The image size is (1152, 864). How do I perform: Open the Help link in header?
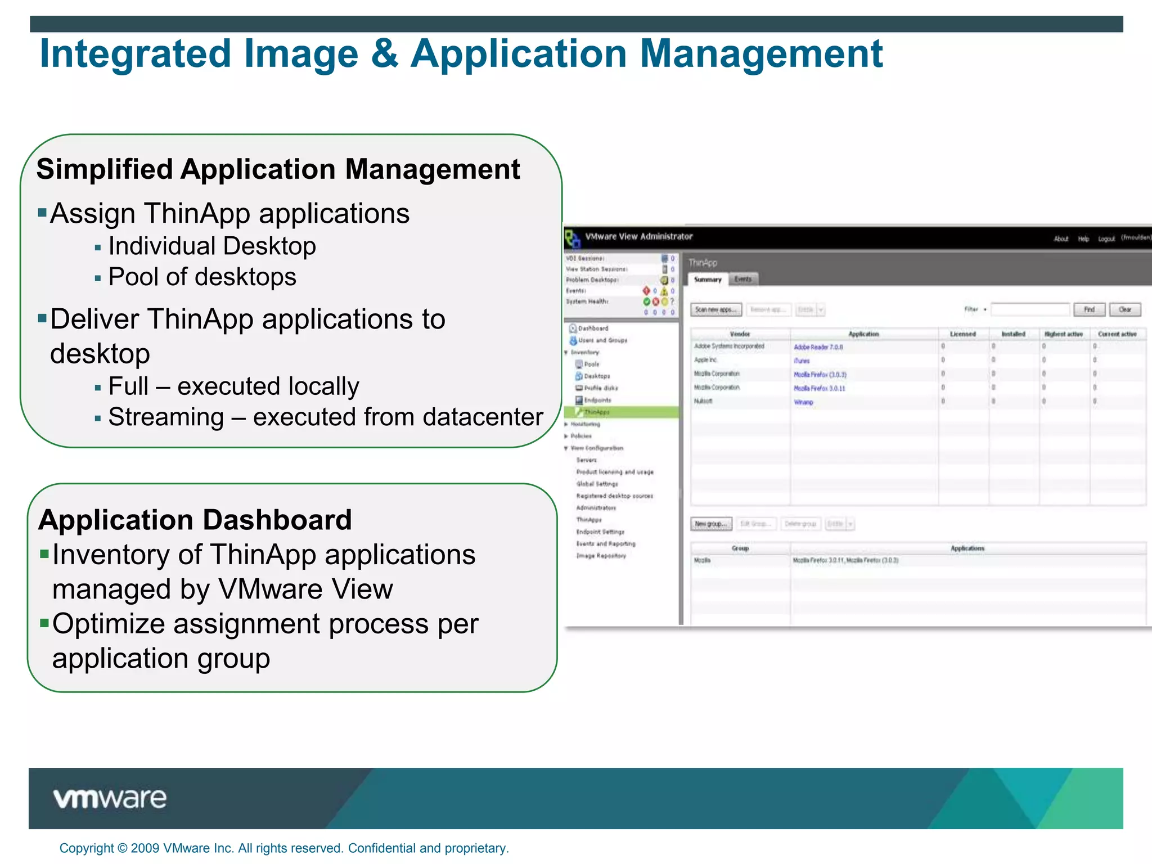click(1083, 239)
